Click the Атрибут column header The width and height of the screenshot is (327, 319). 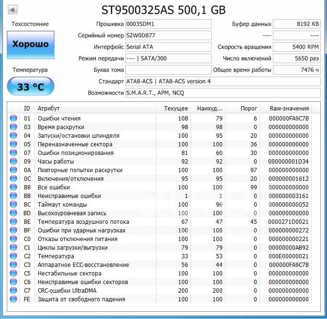pos(95,109)
